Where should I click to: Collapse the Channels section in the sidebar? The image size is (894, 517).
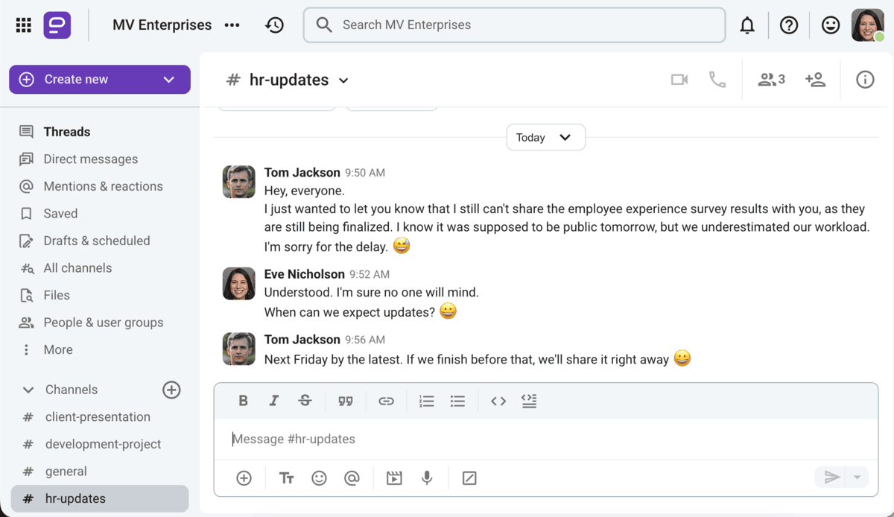click(x=28, y=389)
